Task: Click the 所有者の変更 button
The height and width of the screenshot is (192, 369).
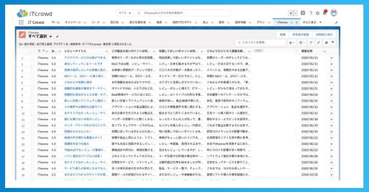Action: 300,35
